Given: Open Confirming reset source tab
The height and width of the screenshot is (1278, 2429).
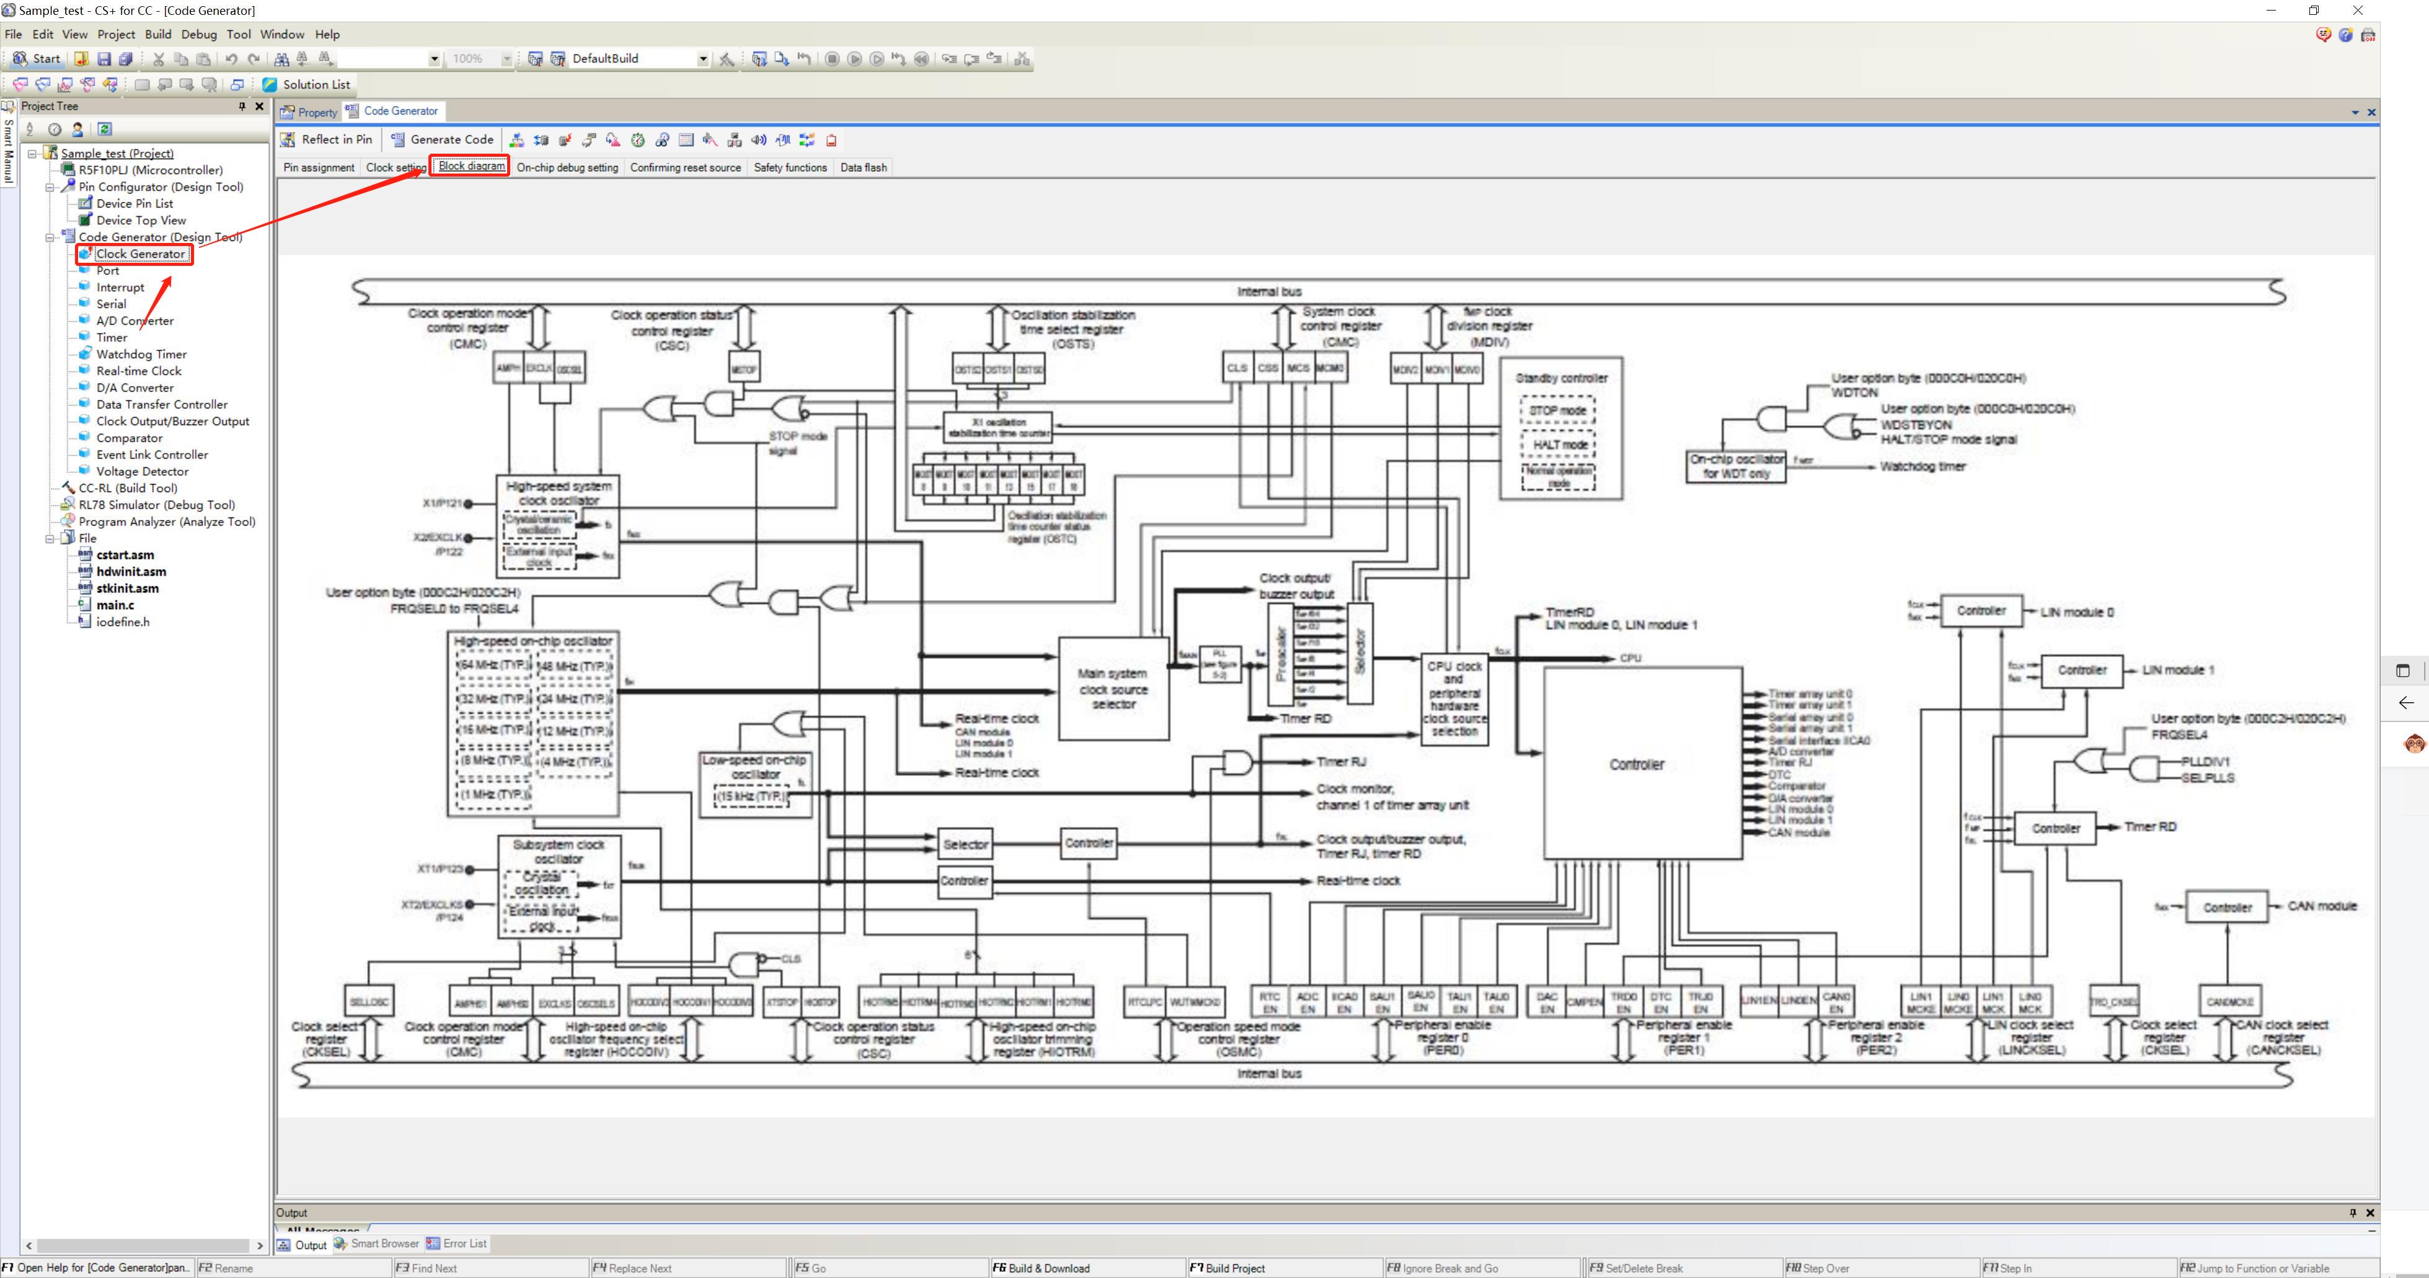Looking at the screenshot, I should coord(686,167).
